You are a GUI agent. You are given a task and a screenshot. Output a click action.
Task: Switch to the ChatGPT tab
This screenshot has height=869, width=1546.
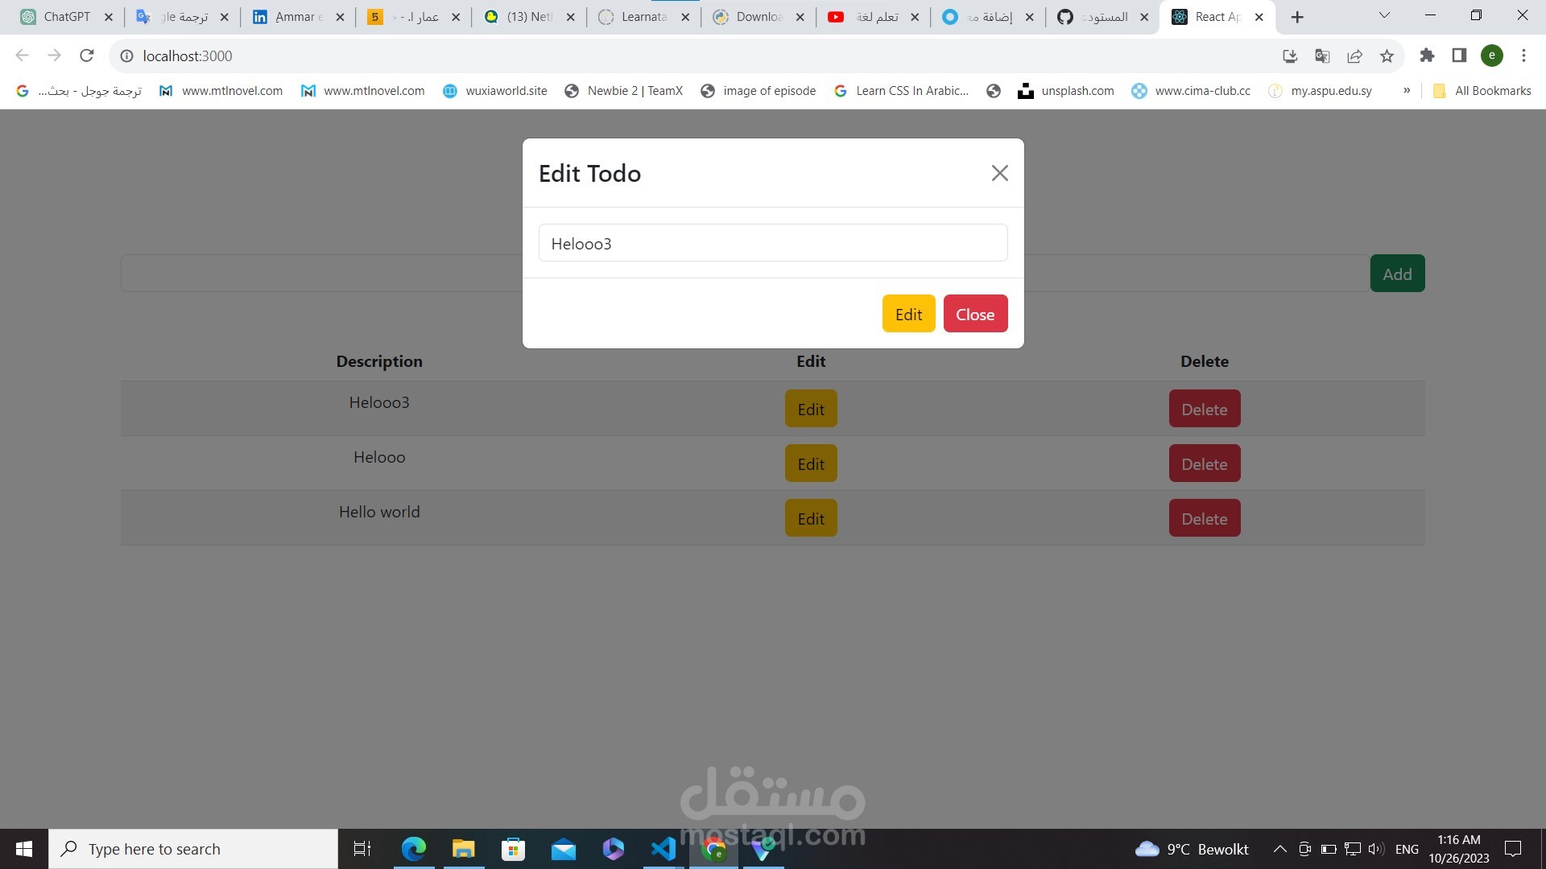(x=66, y=17)
